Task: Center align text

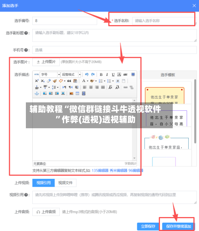Action: coord(91,87)
